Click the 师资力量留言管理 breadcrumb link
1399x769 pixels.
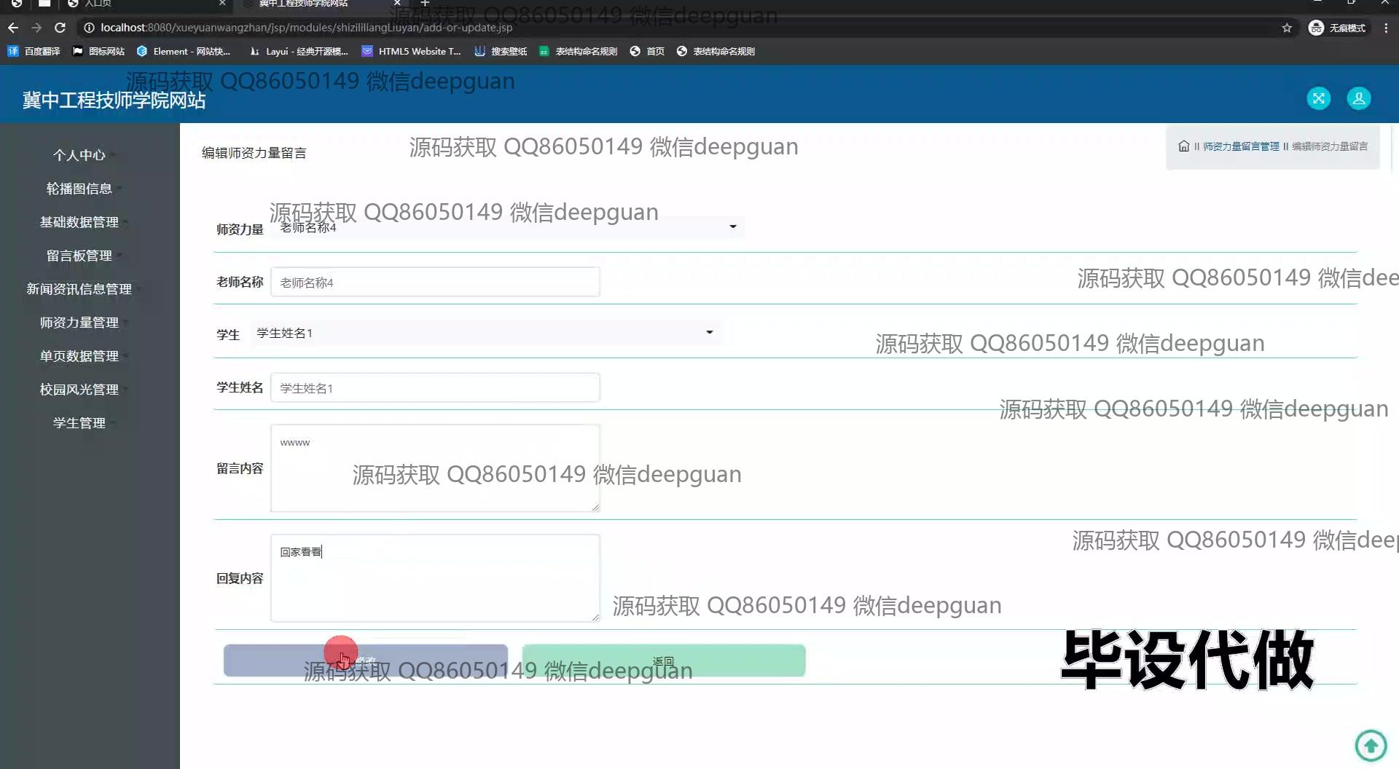tap(1240, 146)
